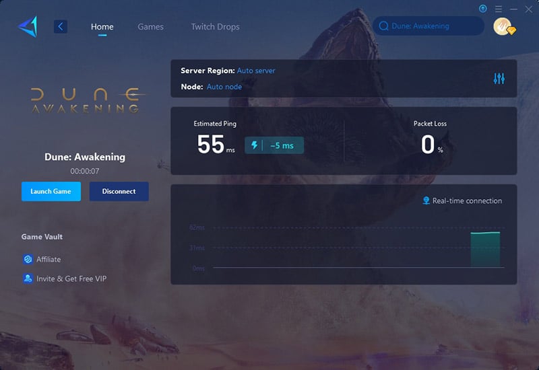
Task: Open the hamburger menu icon
Action: tap(499, 9)
